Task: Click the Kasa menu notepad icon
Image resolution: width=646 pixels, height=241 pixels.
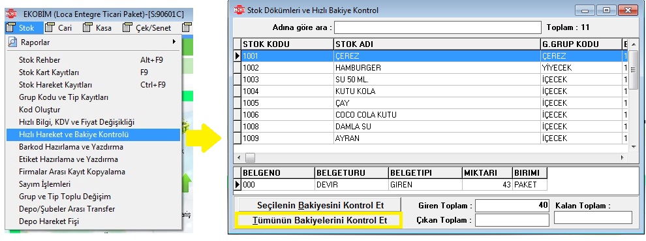Action: [x=87, y=28]
